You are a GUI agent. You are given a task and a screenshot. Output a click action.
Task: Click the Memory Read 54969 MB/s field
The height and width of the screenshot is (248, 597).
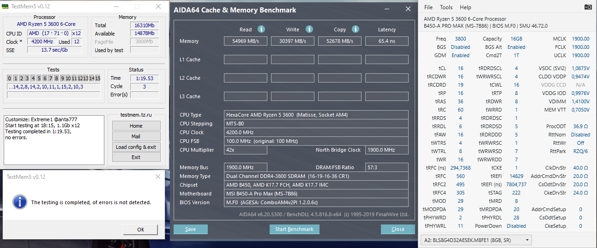(246, 41)
